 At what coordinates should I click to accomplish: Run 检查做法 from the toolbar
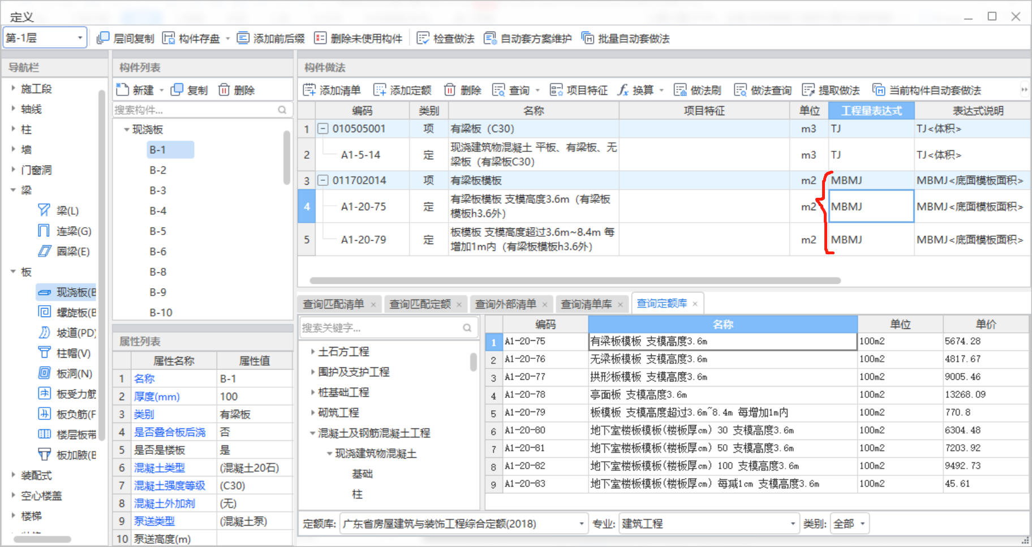[445, 38]
